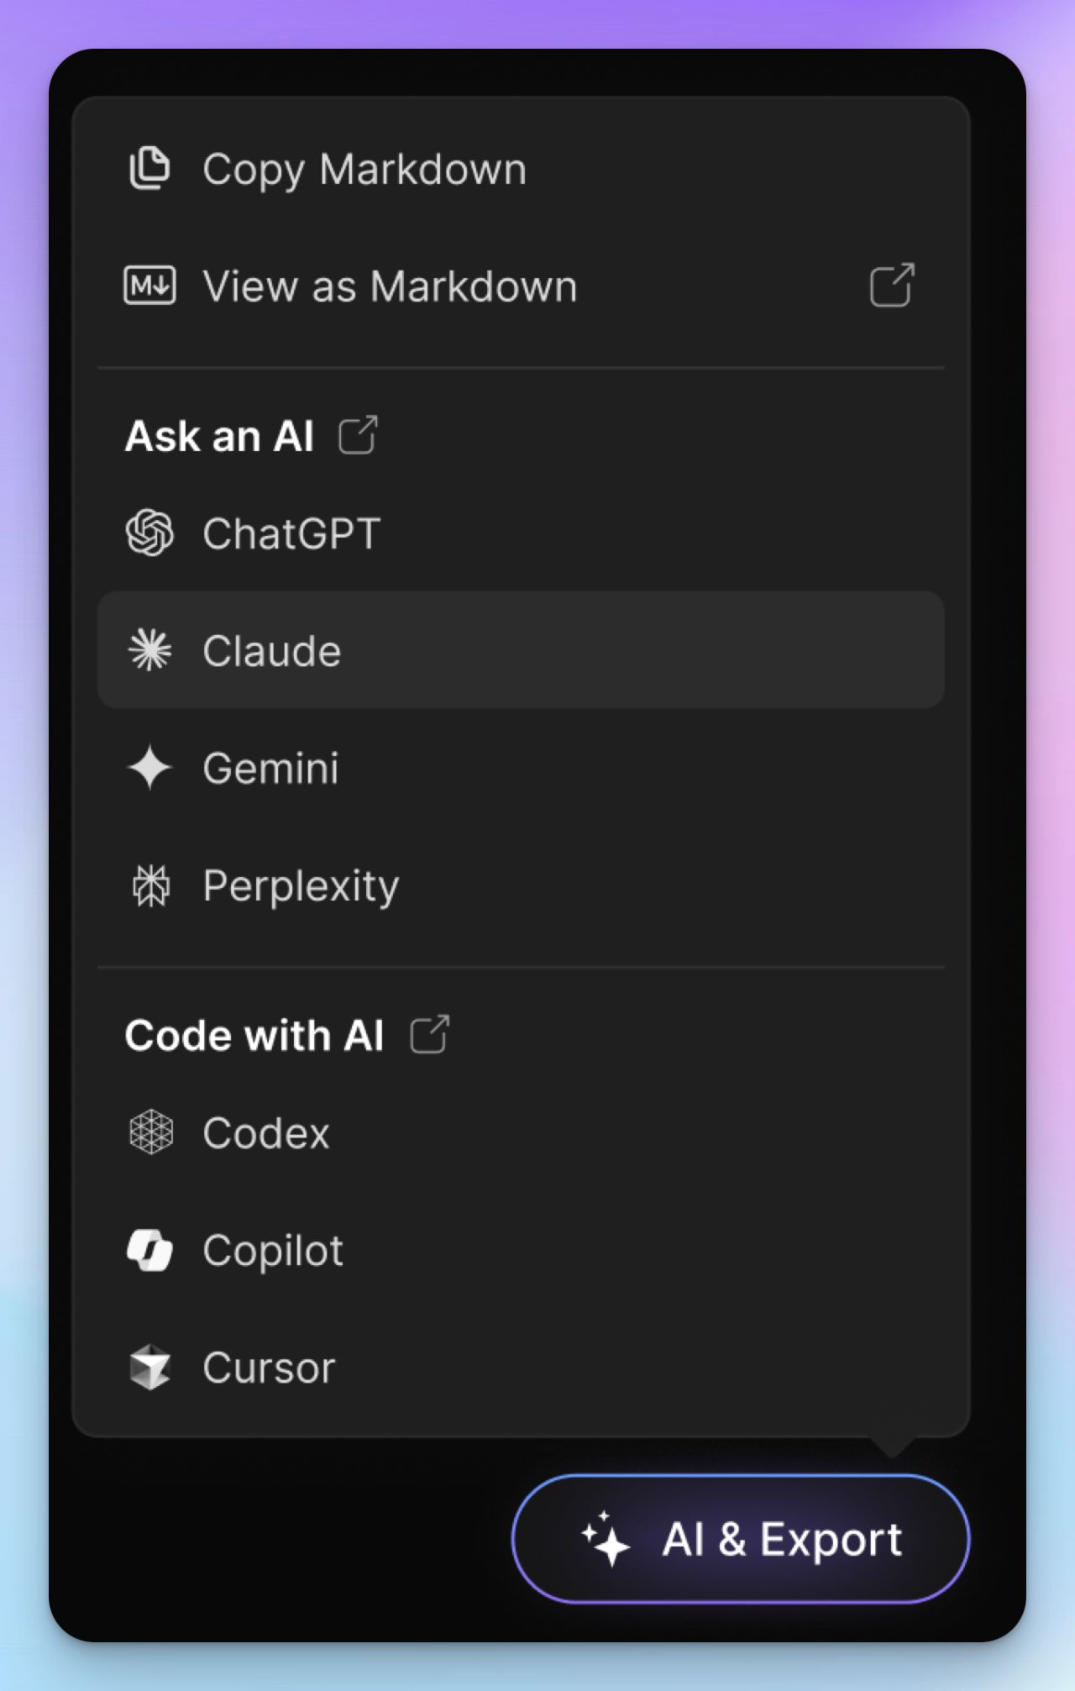The width and height of the screenshot is (1075, 1691).
Task: Click the Claude starburst icon
Action: (x=149, y=650)
